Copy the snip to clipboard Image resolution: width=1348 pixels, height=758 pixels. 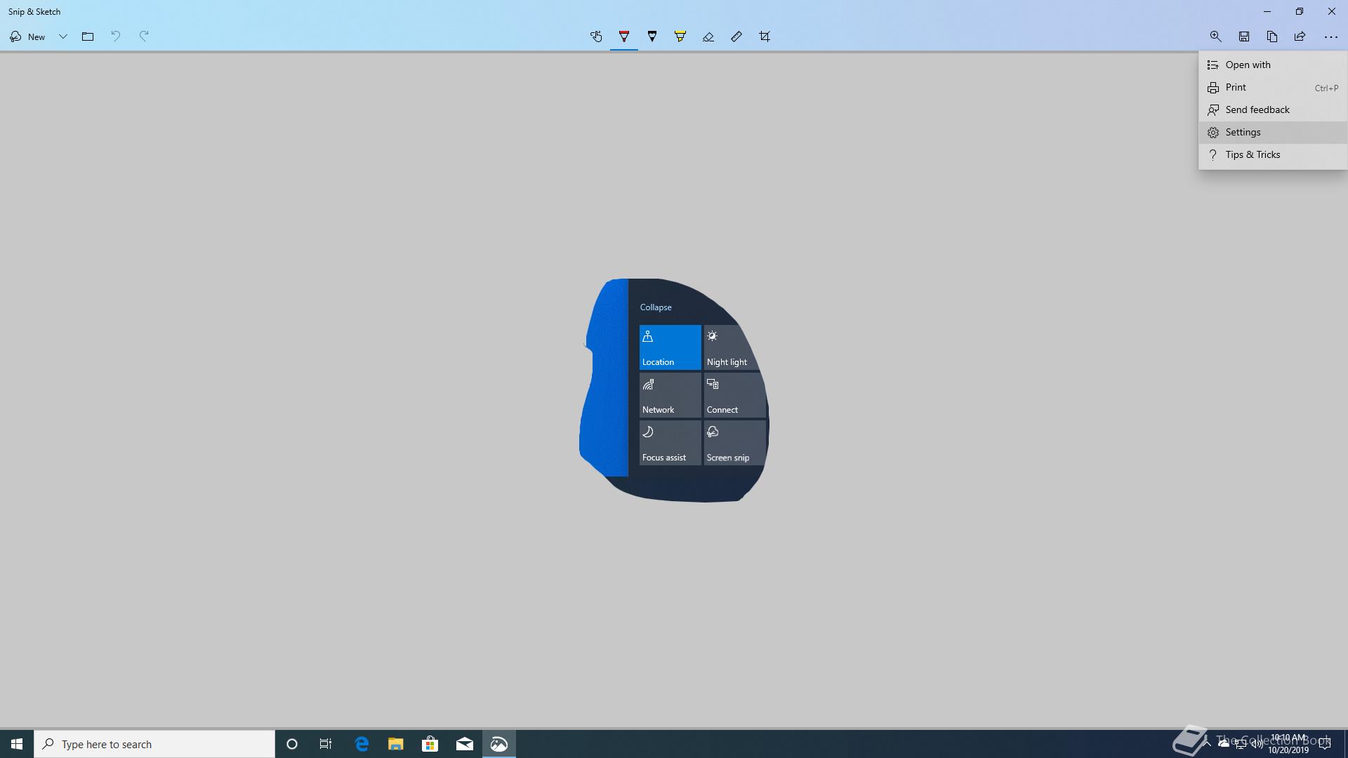coord(1272,36)
